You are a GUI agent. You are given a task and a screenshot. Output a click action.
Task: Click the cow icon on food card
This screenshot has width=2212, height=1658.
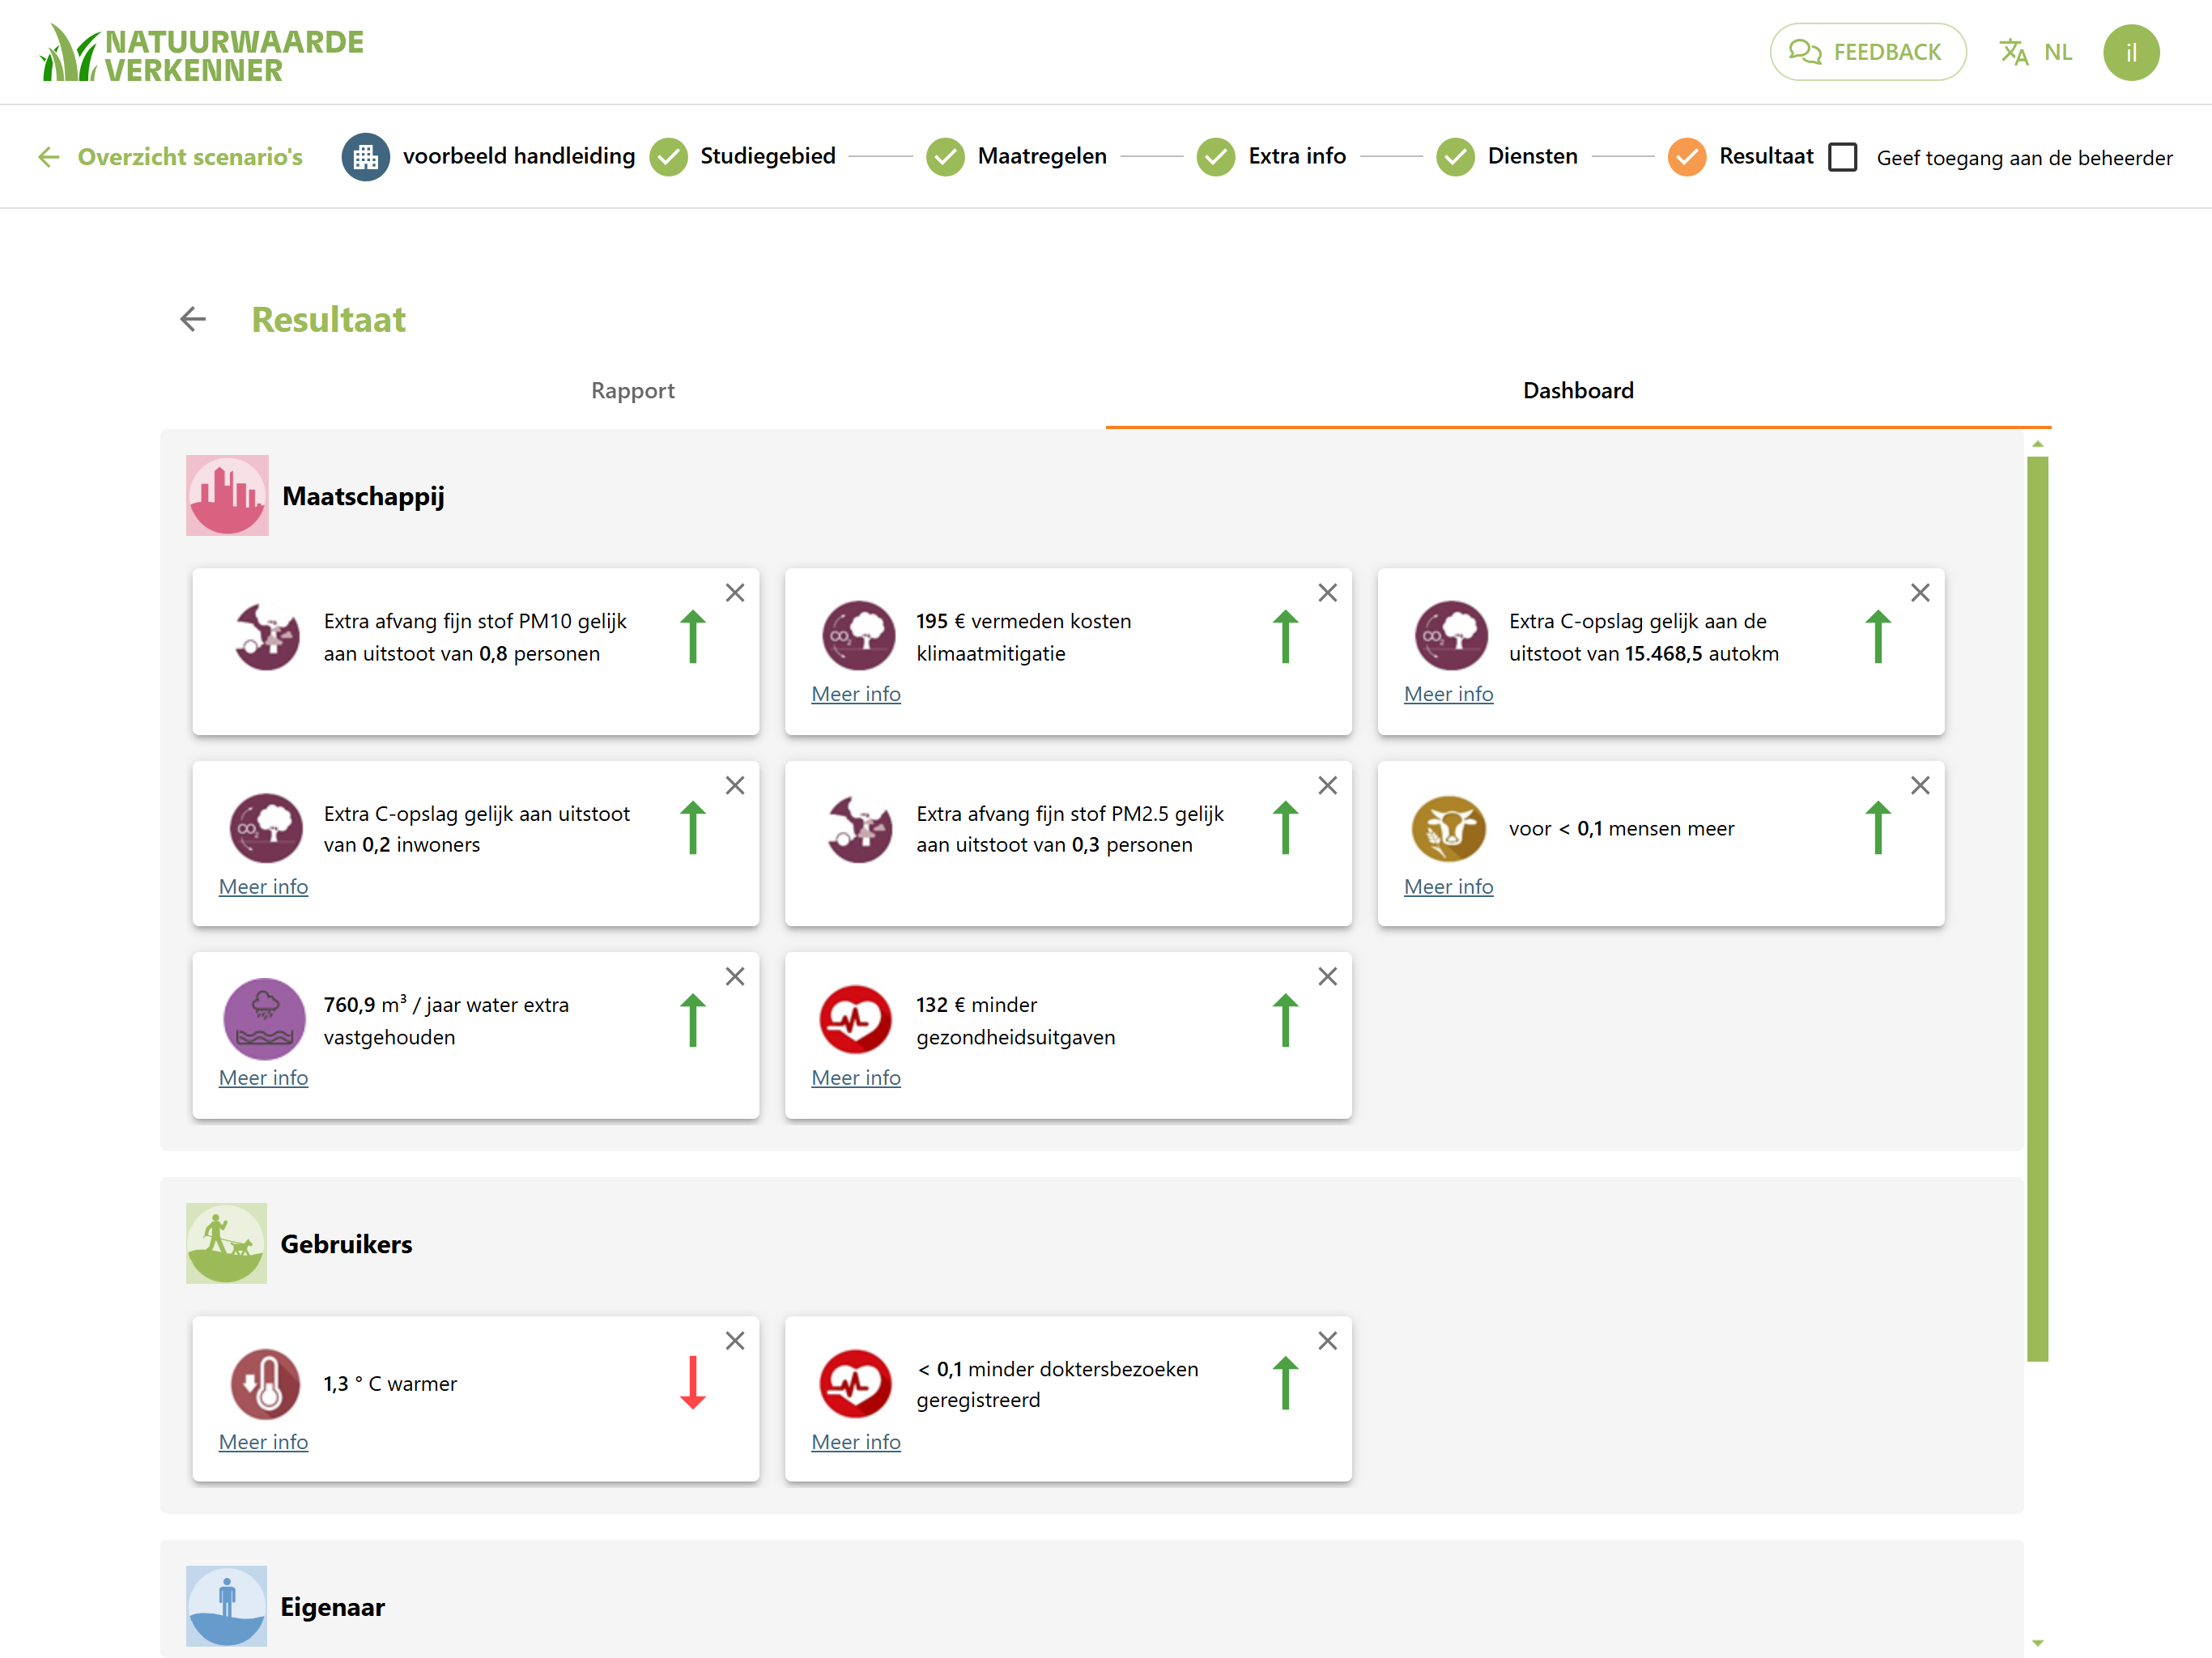[x=1449, y=829]
